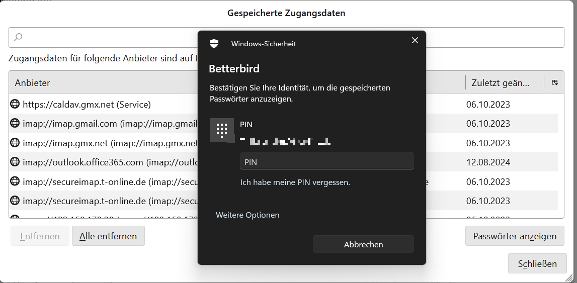
Task: Click Alle entfernen button
Action: pyautogui.click(x=108, y=236)
